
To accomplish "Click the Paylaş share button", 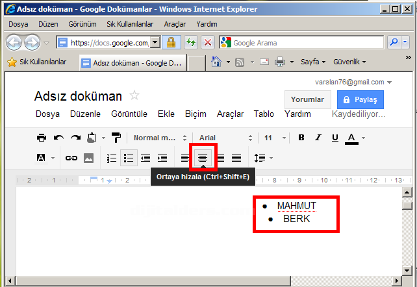I will pos(359,99).
